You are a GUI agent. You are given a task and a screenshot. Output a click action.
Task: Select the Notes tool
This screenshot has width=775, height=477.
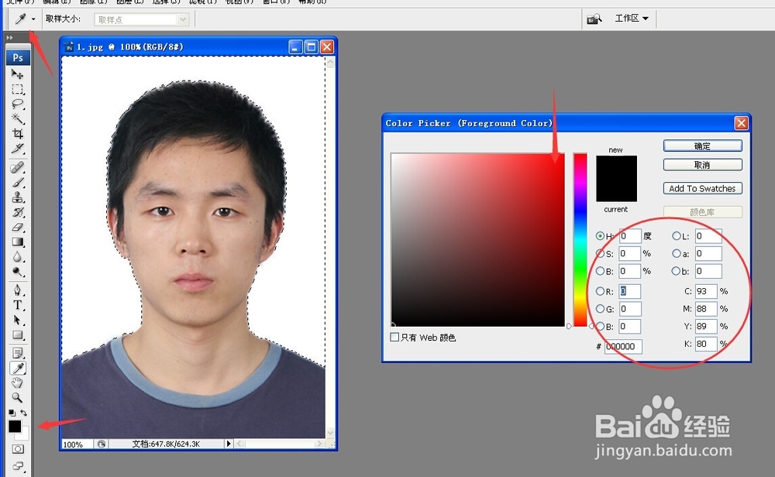(17, 353)
